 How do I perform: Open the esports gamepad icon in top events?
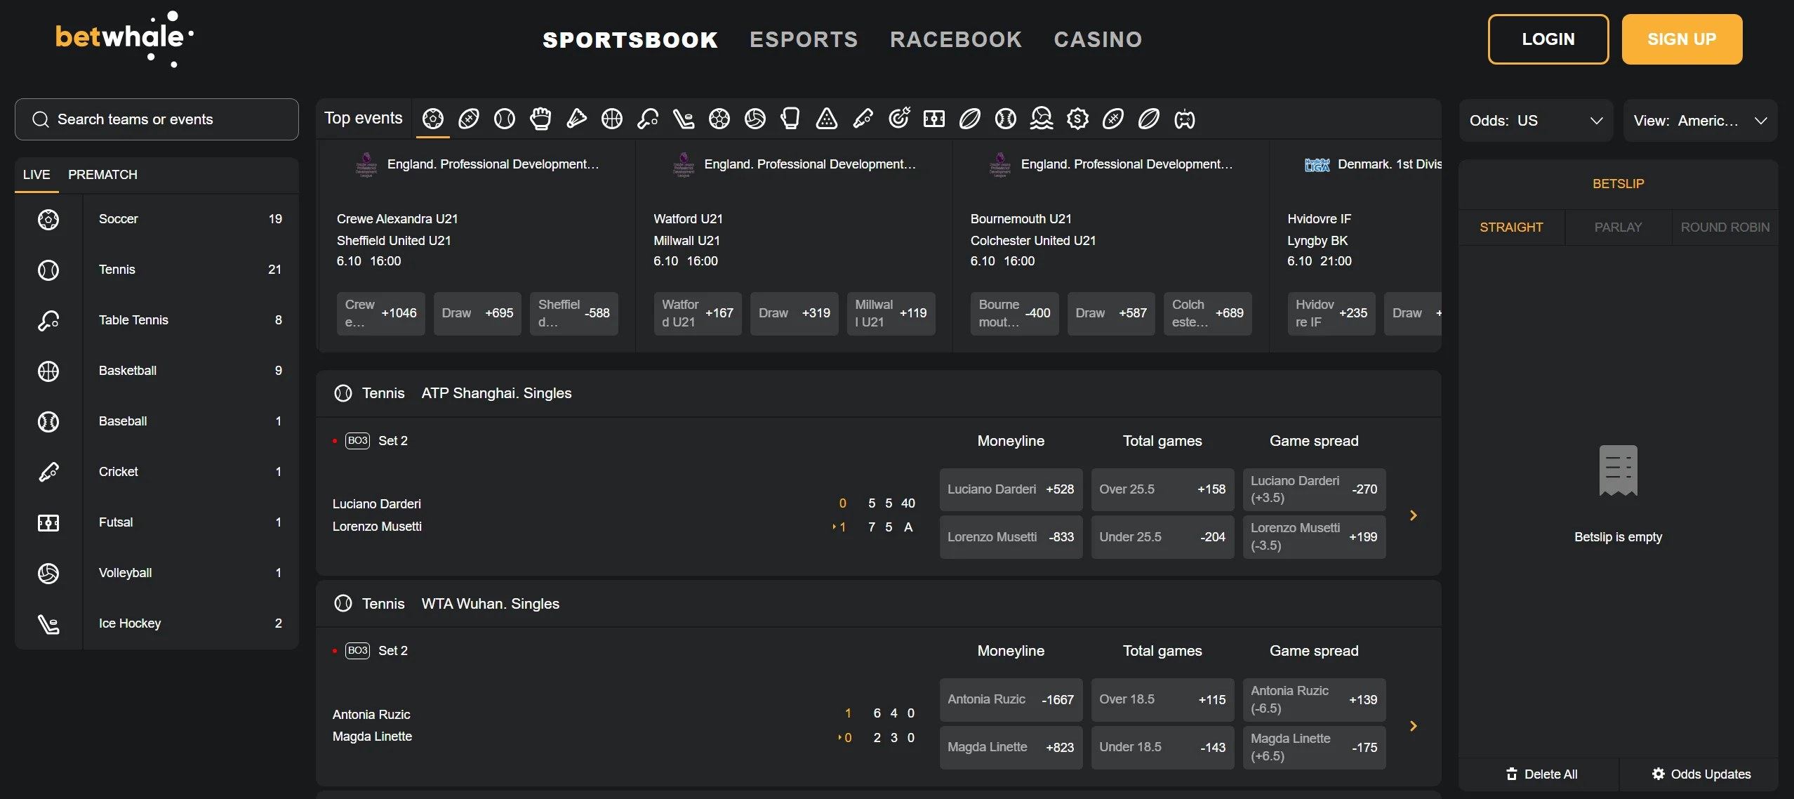click(x=1185, y=119)
